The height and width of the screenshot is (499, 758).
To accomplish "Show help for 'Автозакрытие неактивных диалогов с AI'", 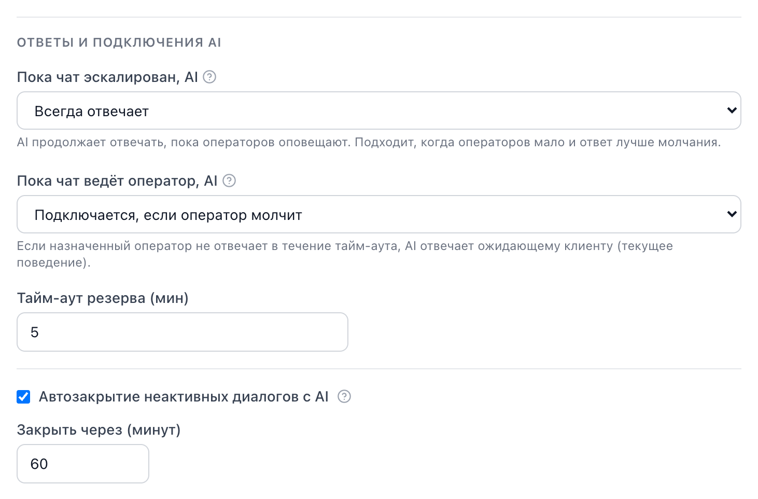I will 344,397.
